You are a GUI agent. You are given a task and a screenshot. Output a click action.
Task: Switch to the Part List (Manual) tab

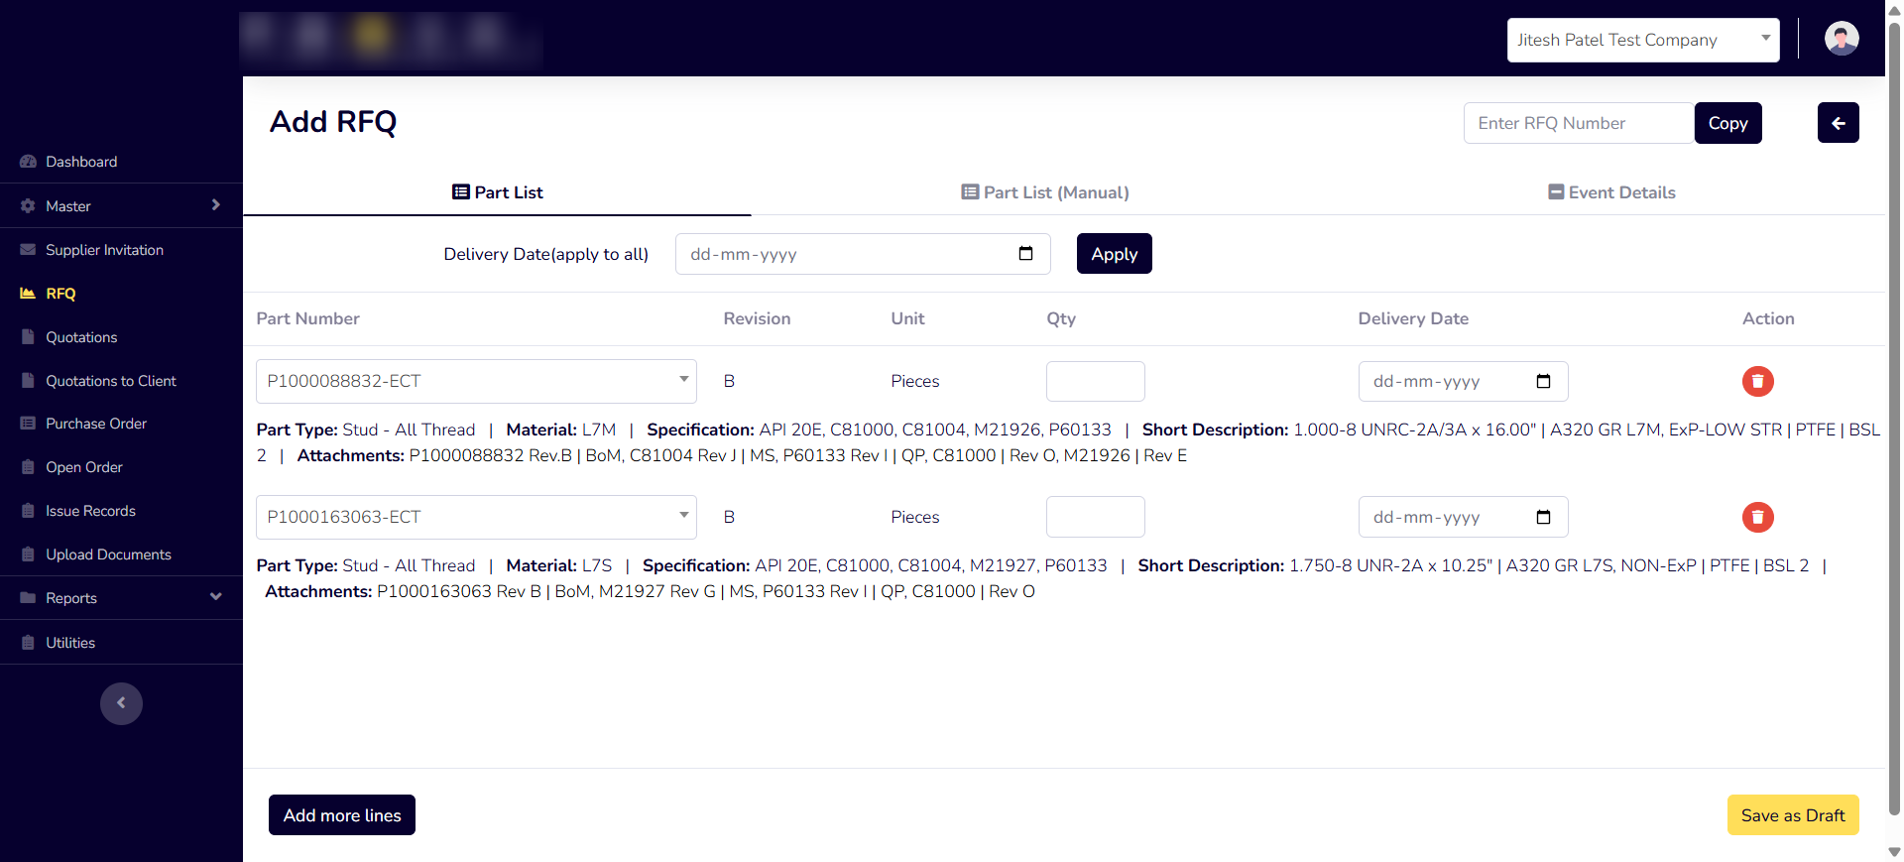point(1045,192)
